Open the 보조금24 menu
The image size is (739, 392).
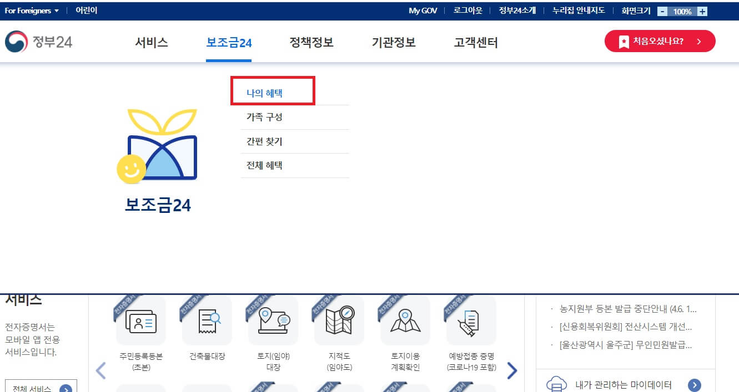coord(229,42)
